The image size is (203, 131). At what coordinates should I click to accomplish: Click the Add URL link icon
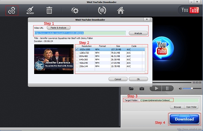pos(12,11)
